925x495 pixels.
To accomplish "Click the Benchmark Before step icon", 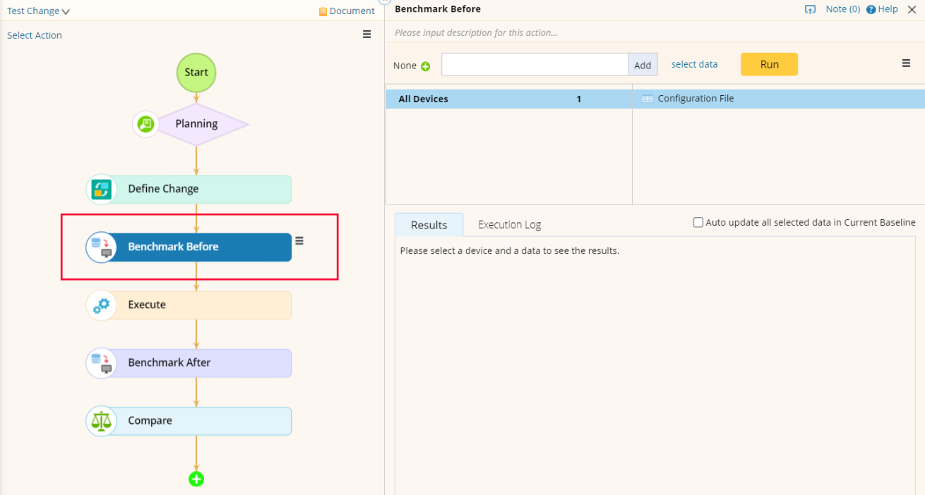I will point(102,248).
